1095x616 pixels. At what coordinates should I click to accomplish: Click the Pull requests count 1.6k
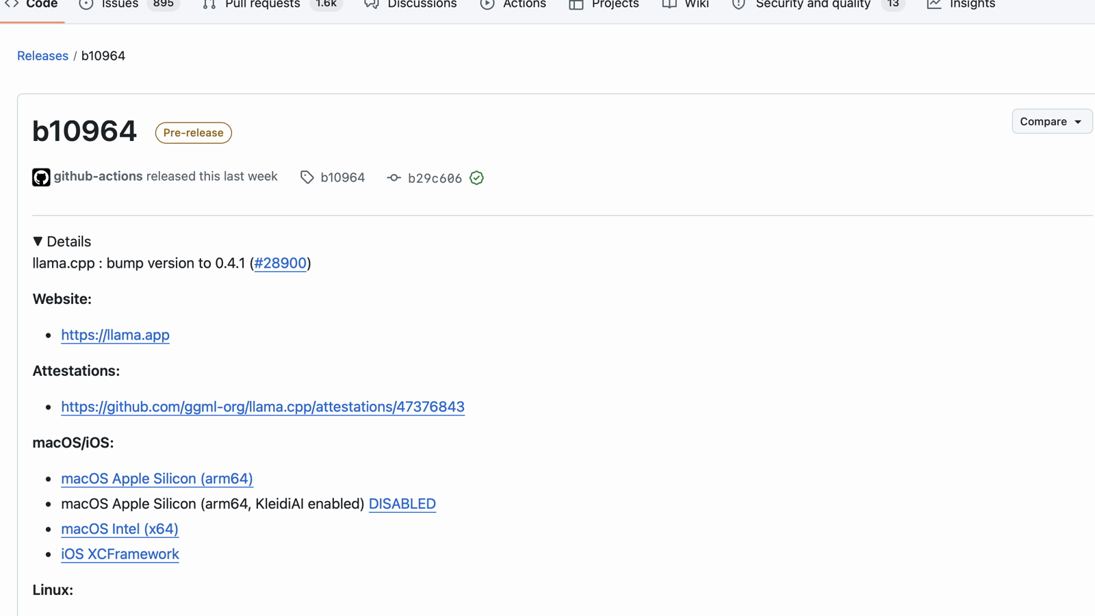click(x=326, y=4)
